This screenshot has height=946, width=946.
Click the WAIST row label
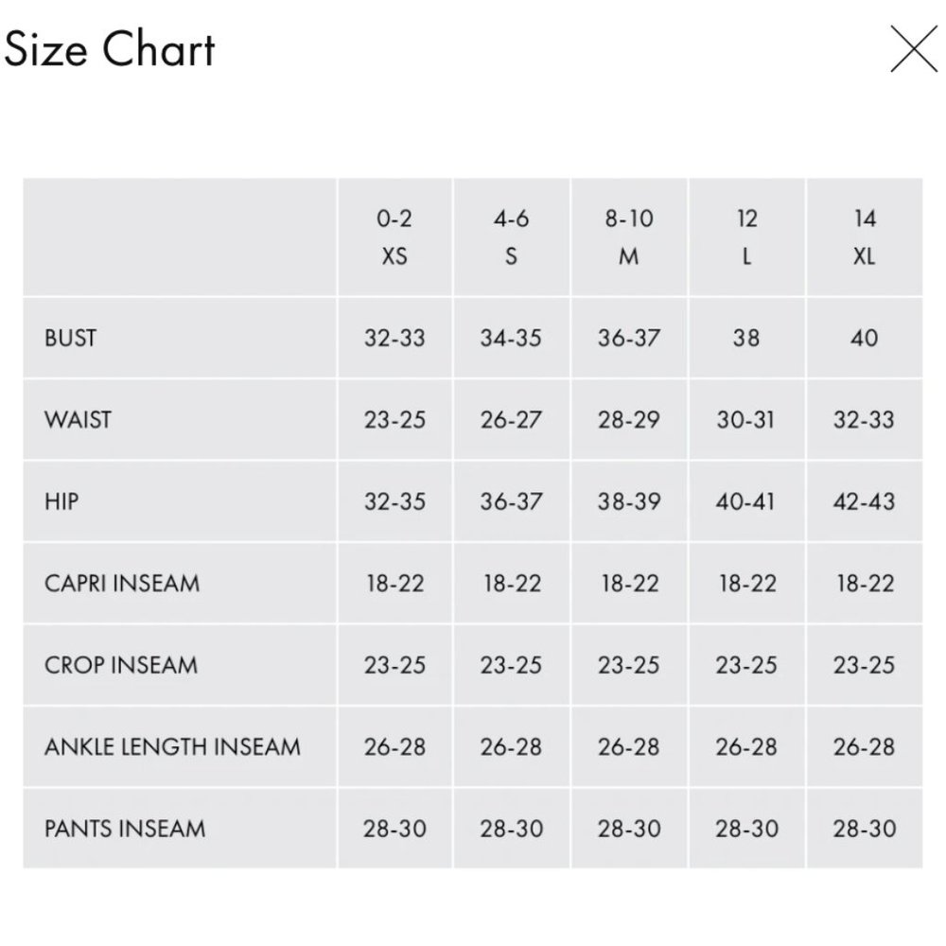coord(78,419)
